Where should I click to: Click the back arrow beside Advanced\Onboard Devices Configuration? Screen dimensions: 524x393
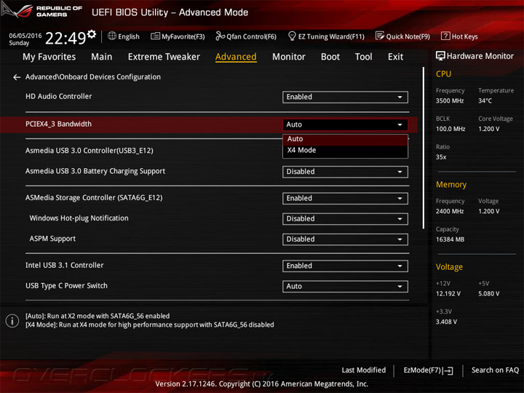pyautogui.click(x=17, y=78)
